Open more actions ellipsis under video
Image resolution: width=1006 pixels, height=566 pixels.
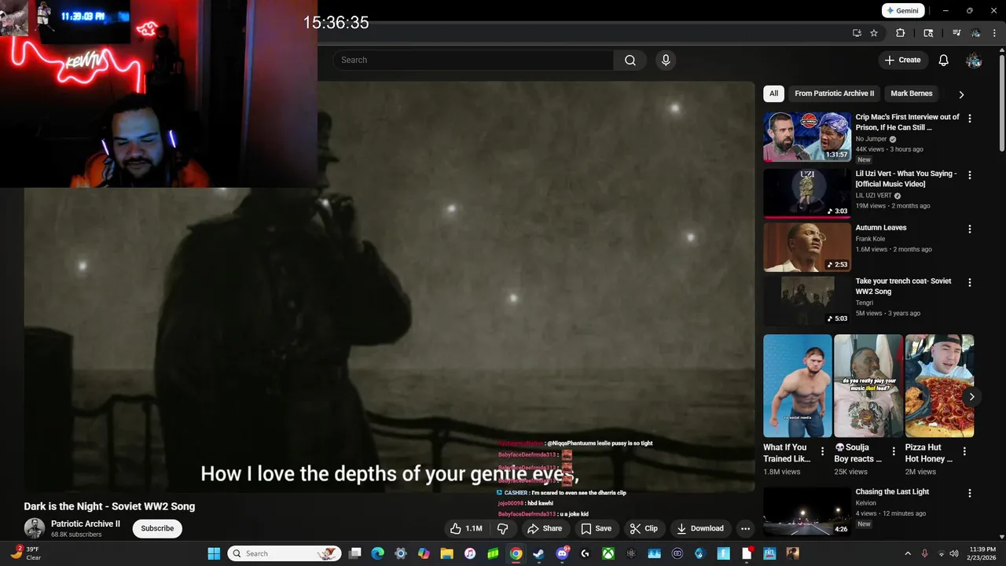(x=745, y=529)
